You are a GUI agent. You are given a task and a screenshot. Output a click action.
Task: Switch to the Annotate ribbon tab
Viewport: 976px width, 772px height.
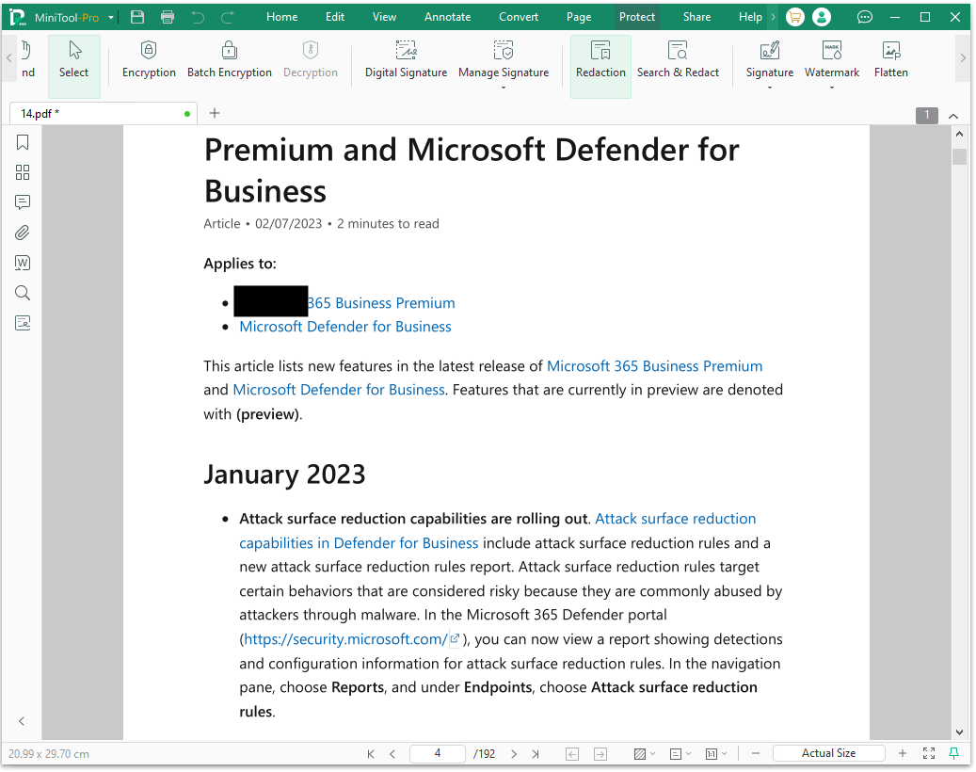coord(447,16)
